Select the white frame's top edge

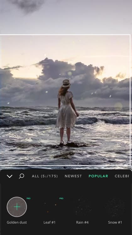[65, 35]
